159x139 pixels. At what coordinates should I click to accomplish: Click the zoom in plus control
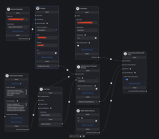tap(71, 136)
